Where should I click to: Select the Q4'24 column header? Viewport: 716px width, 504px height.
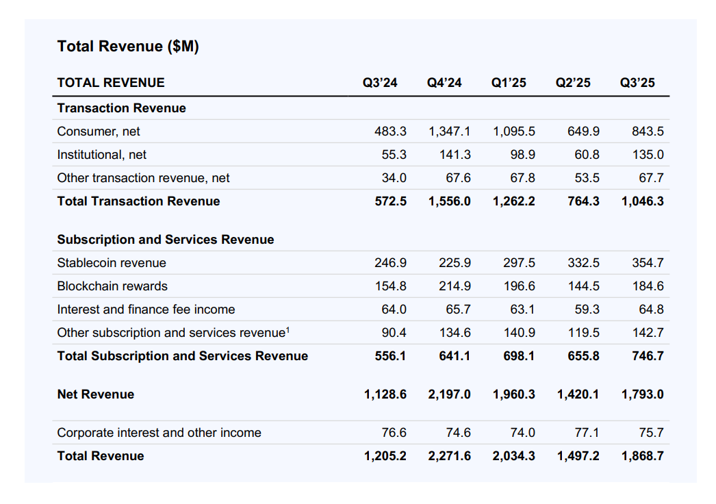coord(444,83)
